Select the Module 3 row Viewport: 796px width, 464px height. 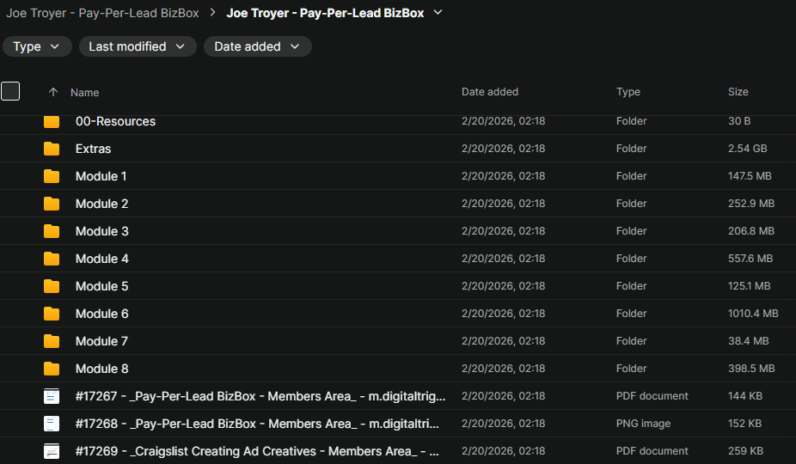(344, 231)
